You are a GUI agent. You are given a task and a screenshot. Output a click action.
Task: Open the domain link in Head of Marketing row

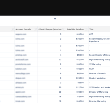(x=20, y=78)
